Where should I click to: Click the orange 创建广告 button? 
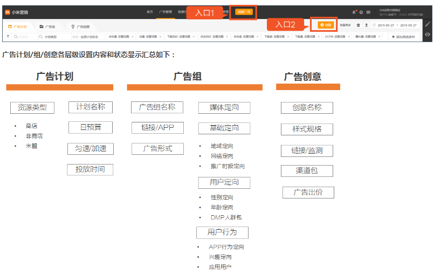(x=244, y=12)
